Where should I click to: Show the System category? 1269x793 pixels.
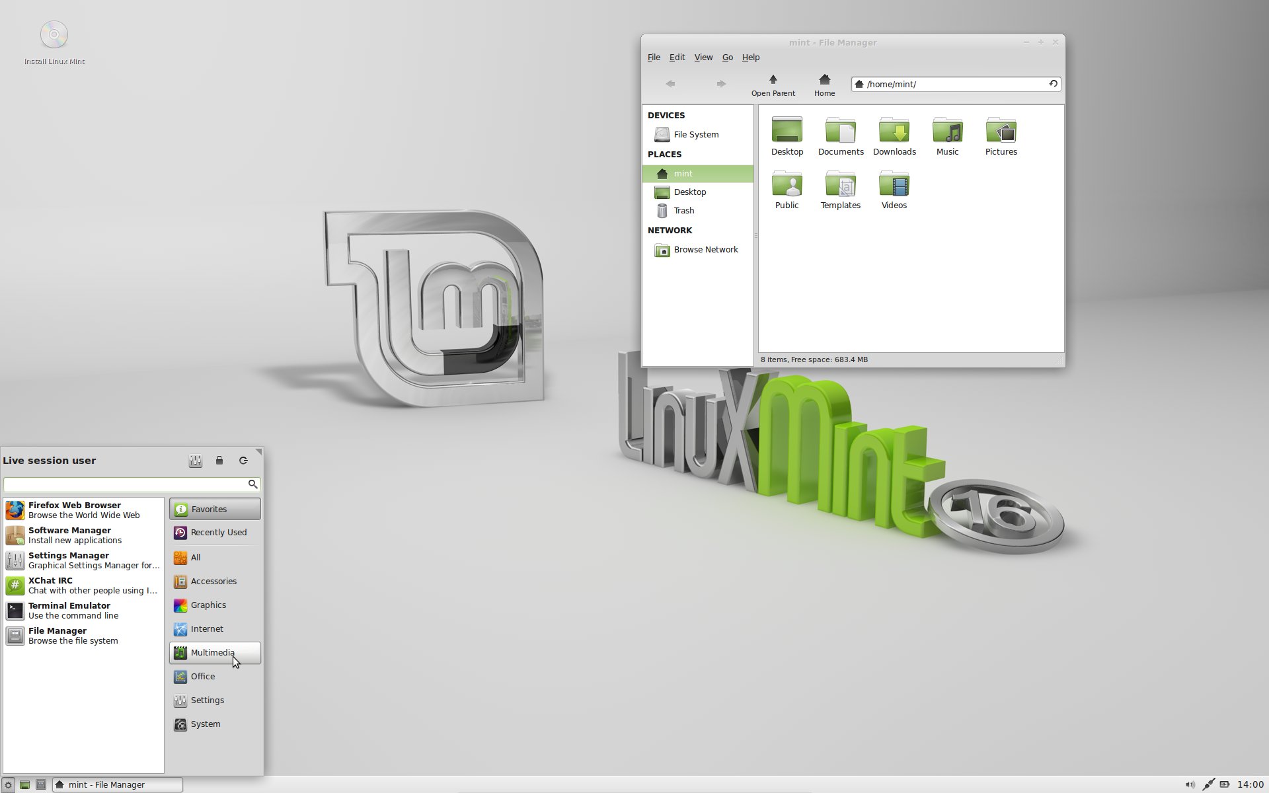tap(215, 724)
